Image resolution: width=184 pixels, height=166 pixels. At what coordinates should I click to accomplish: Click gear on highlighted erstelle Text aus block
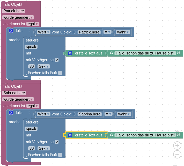click(70, 135)
